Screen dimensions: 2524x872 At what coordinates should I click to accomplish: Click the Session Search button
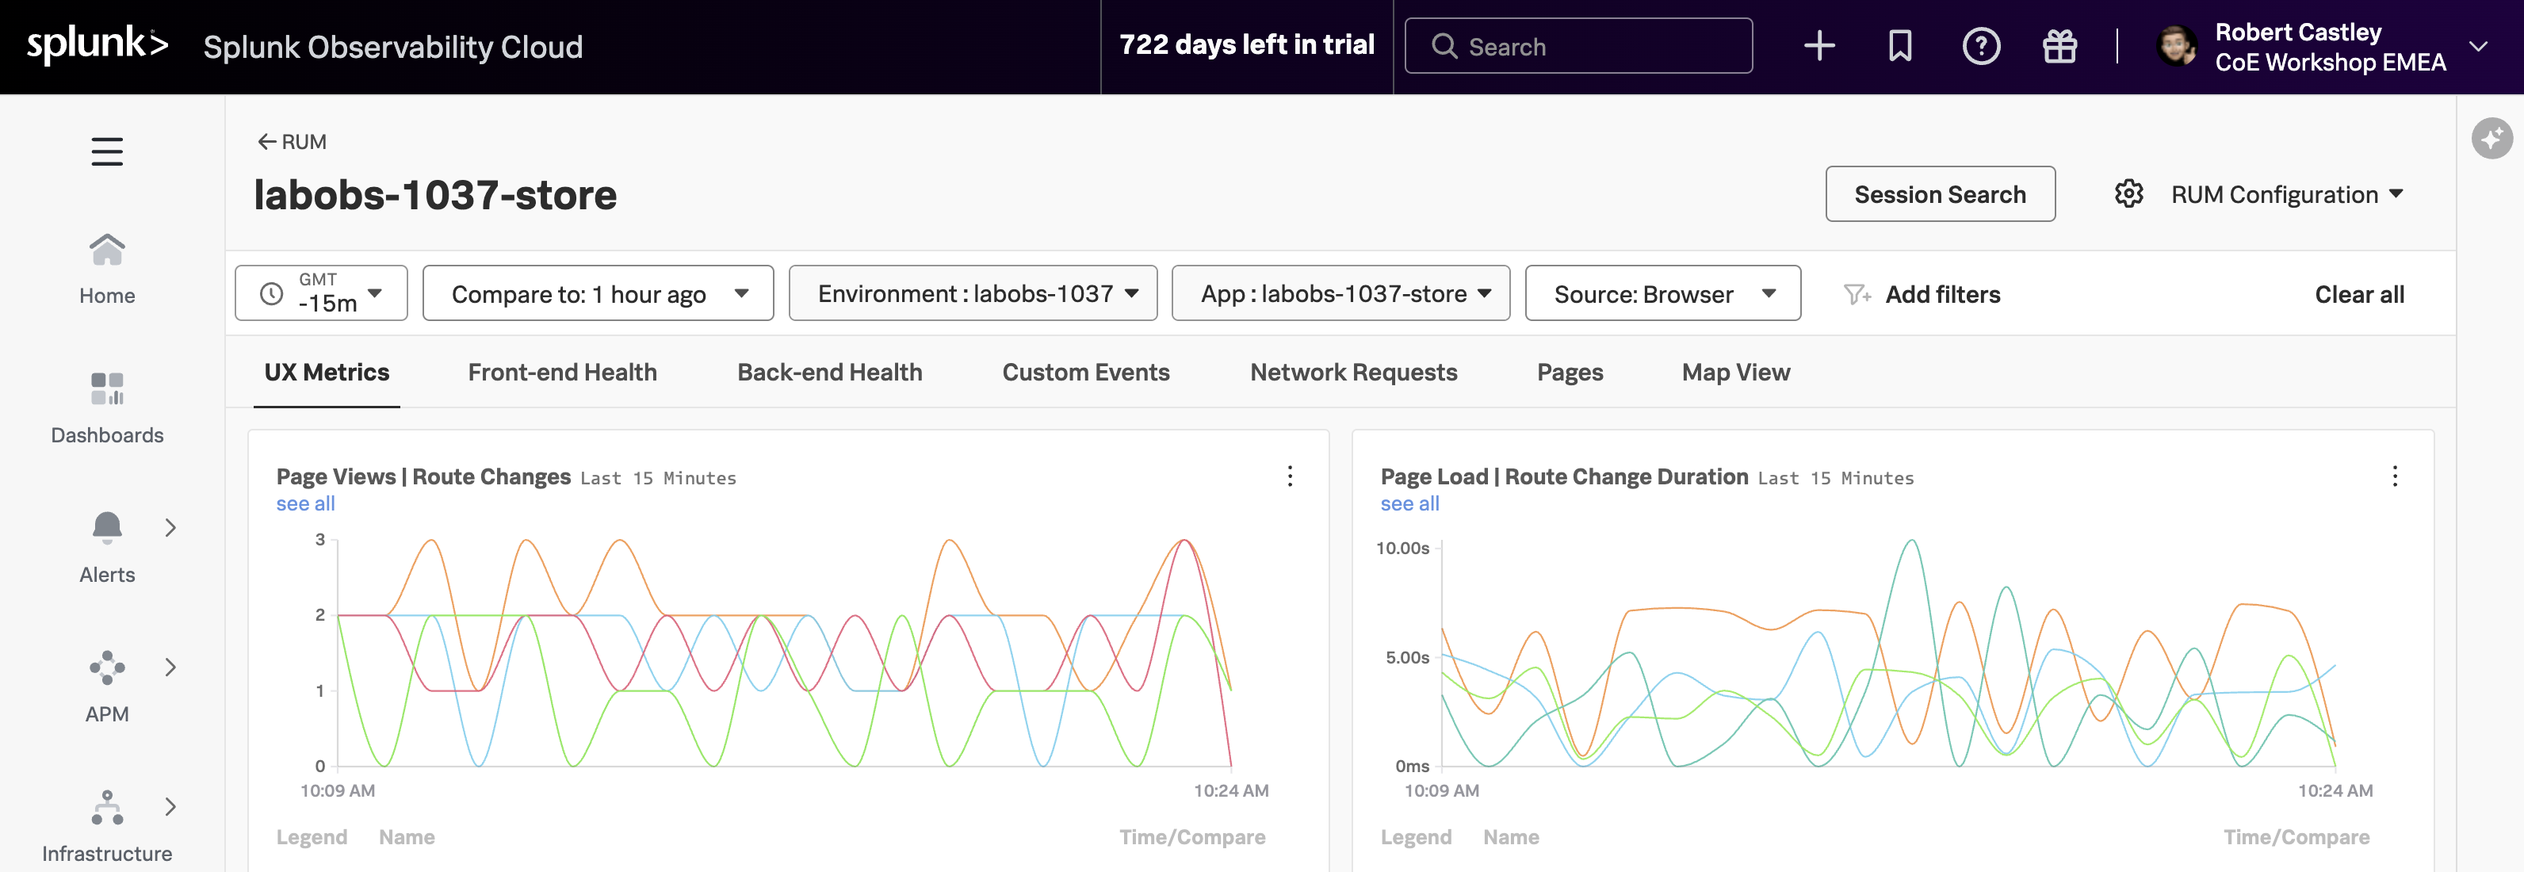1939,194
